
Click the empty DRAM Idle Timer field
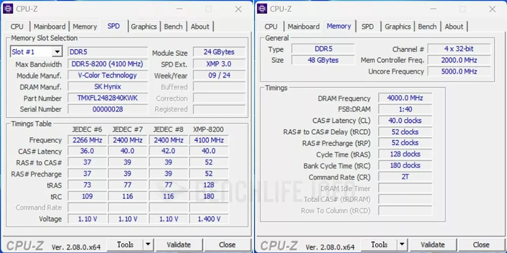[405, 188]
